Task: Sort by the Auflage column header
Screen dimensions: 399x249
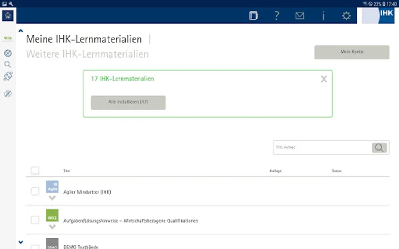Action: coord(275,171)
